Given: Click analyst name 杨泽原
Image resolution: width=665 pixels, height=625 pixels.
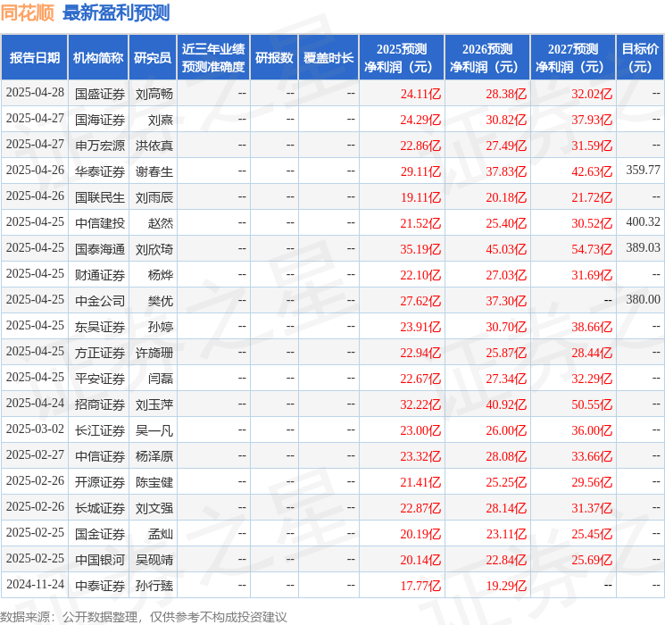Looking at the screenshot, I should coord(154,456).
